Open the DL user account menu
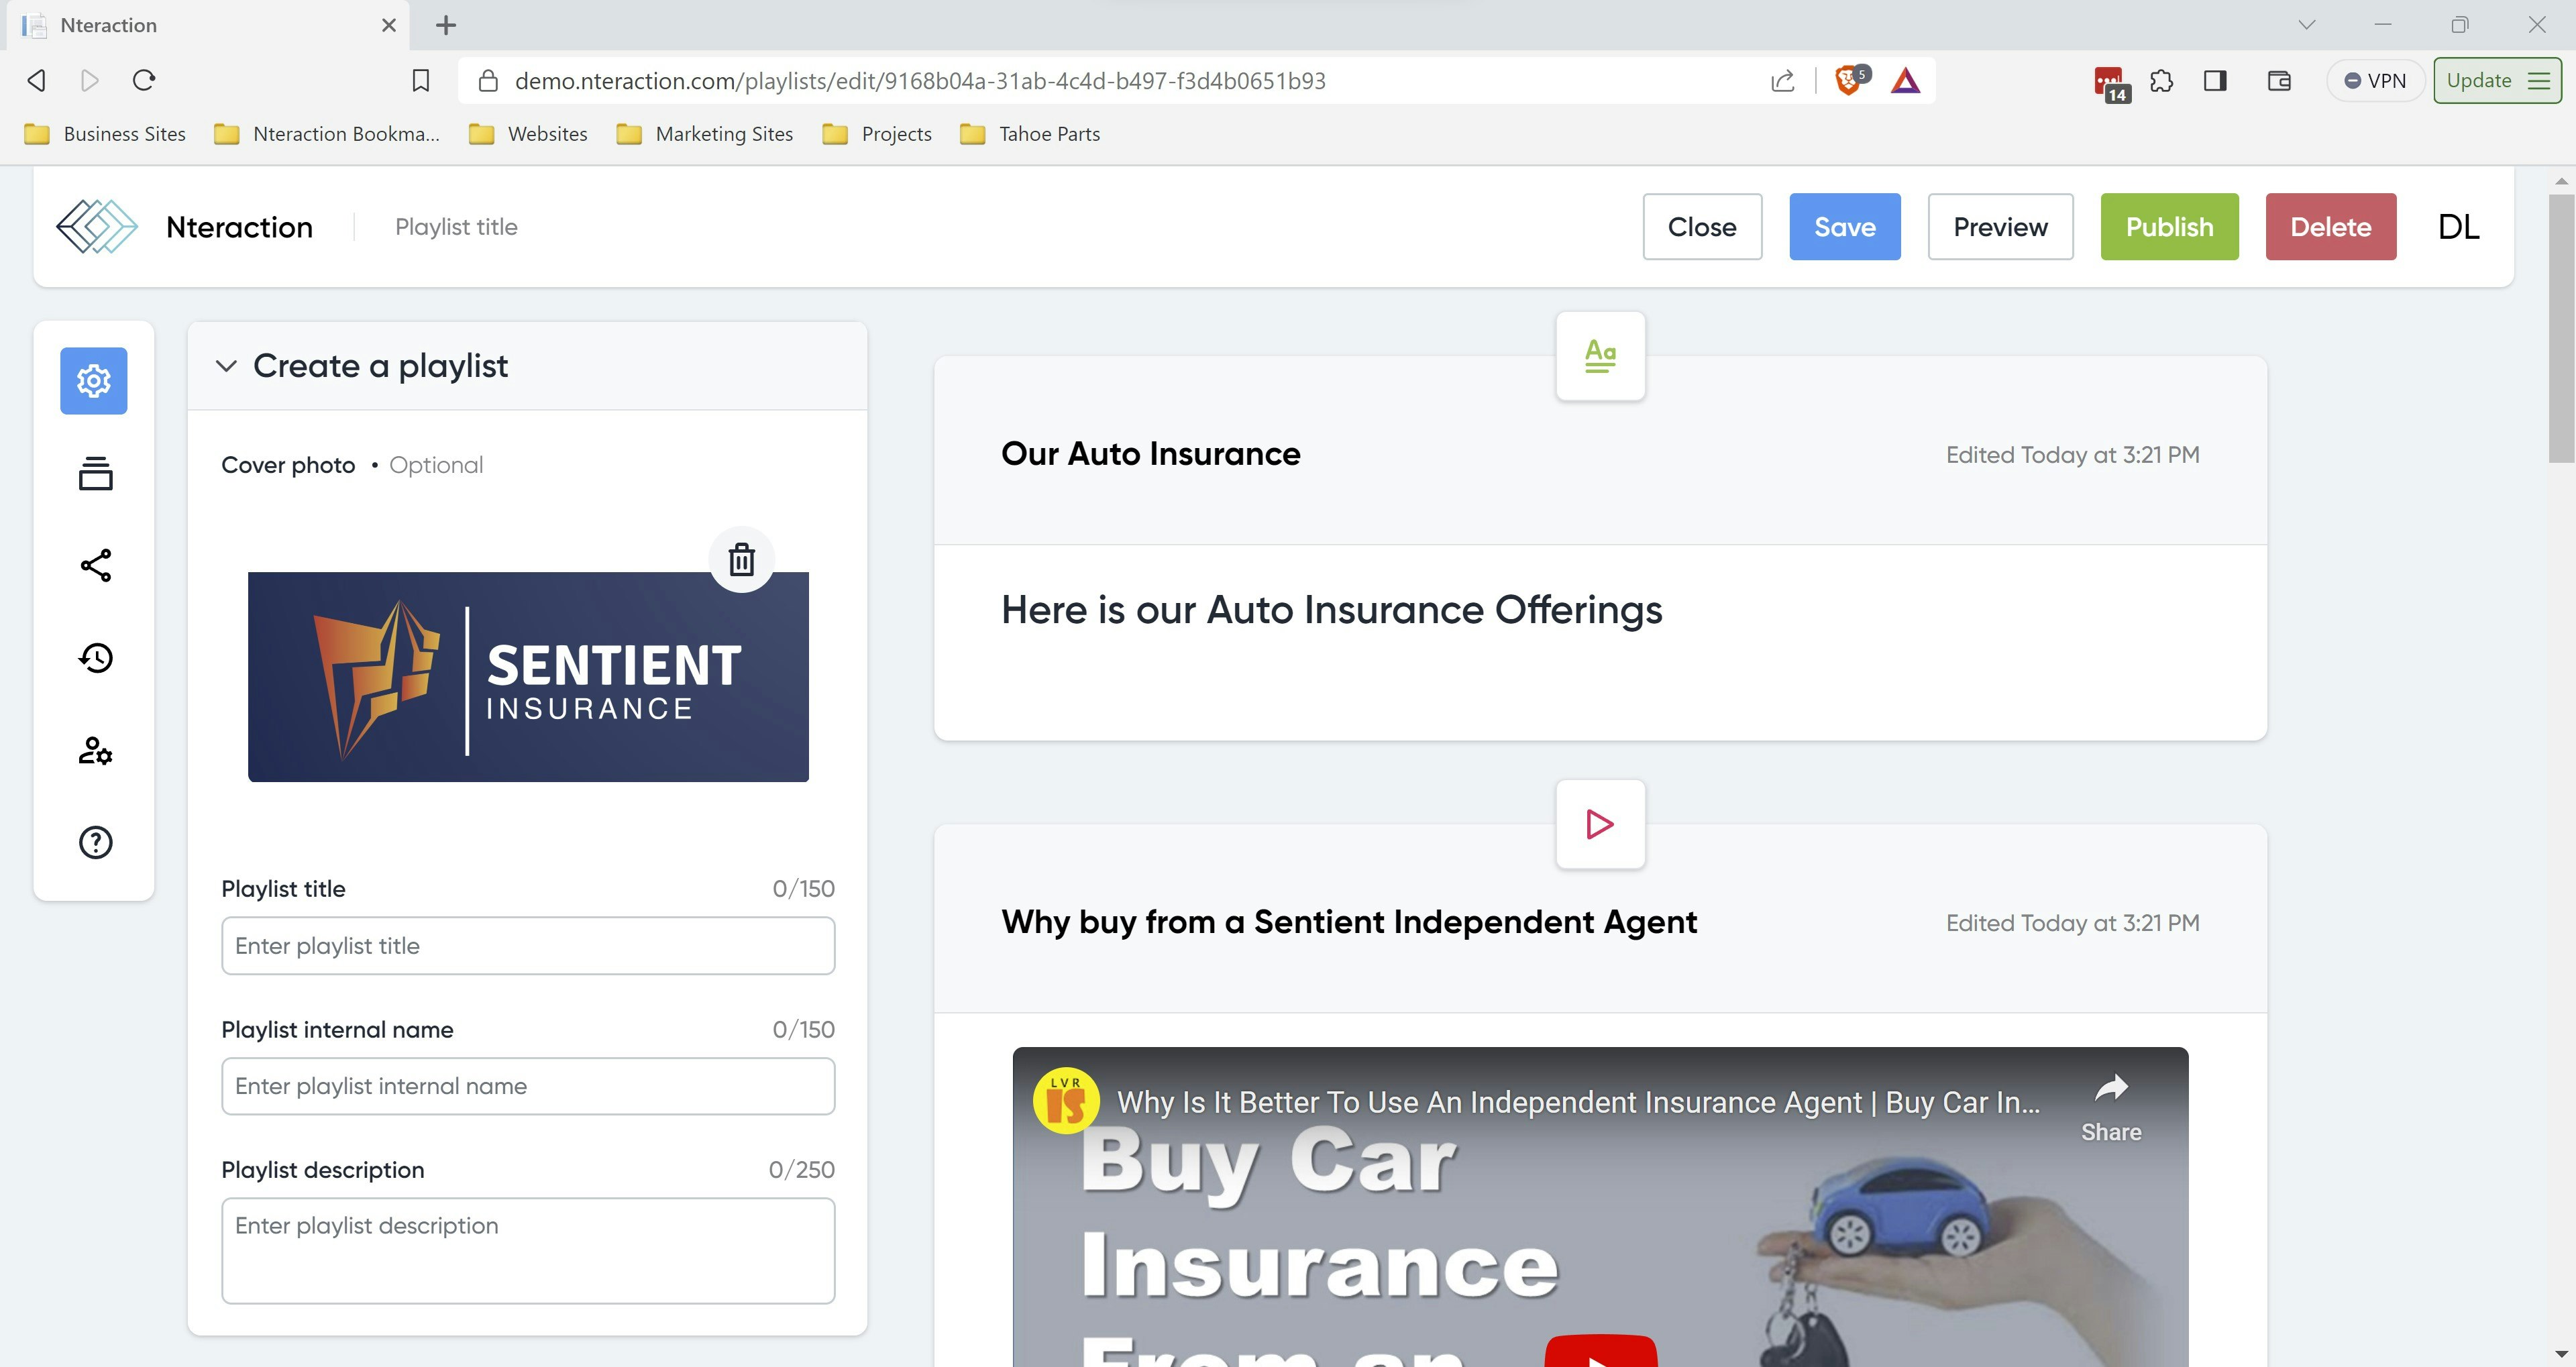Screen dimensions: 2576x1367 point(2458,227)
